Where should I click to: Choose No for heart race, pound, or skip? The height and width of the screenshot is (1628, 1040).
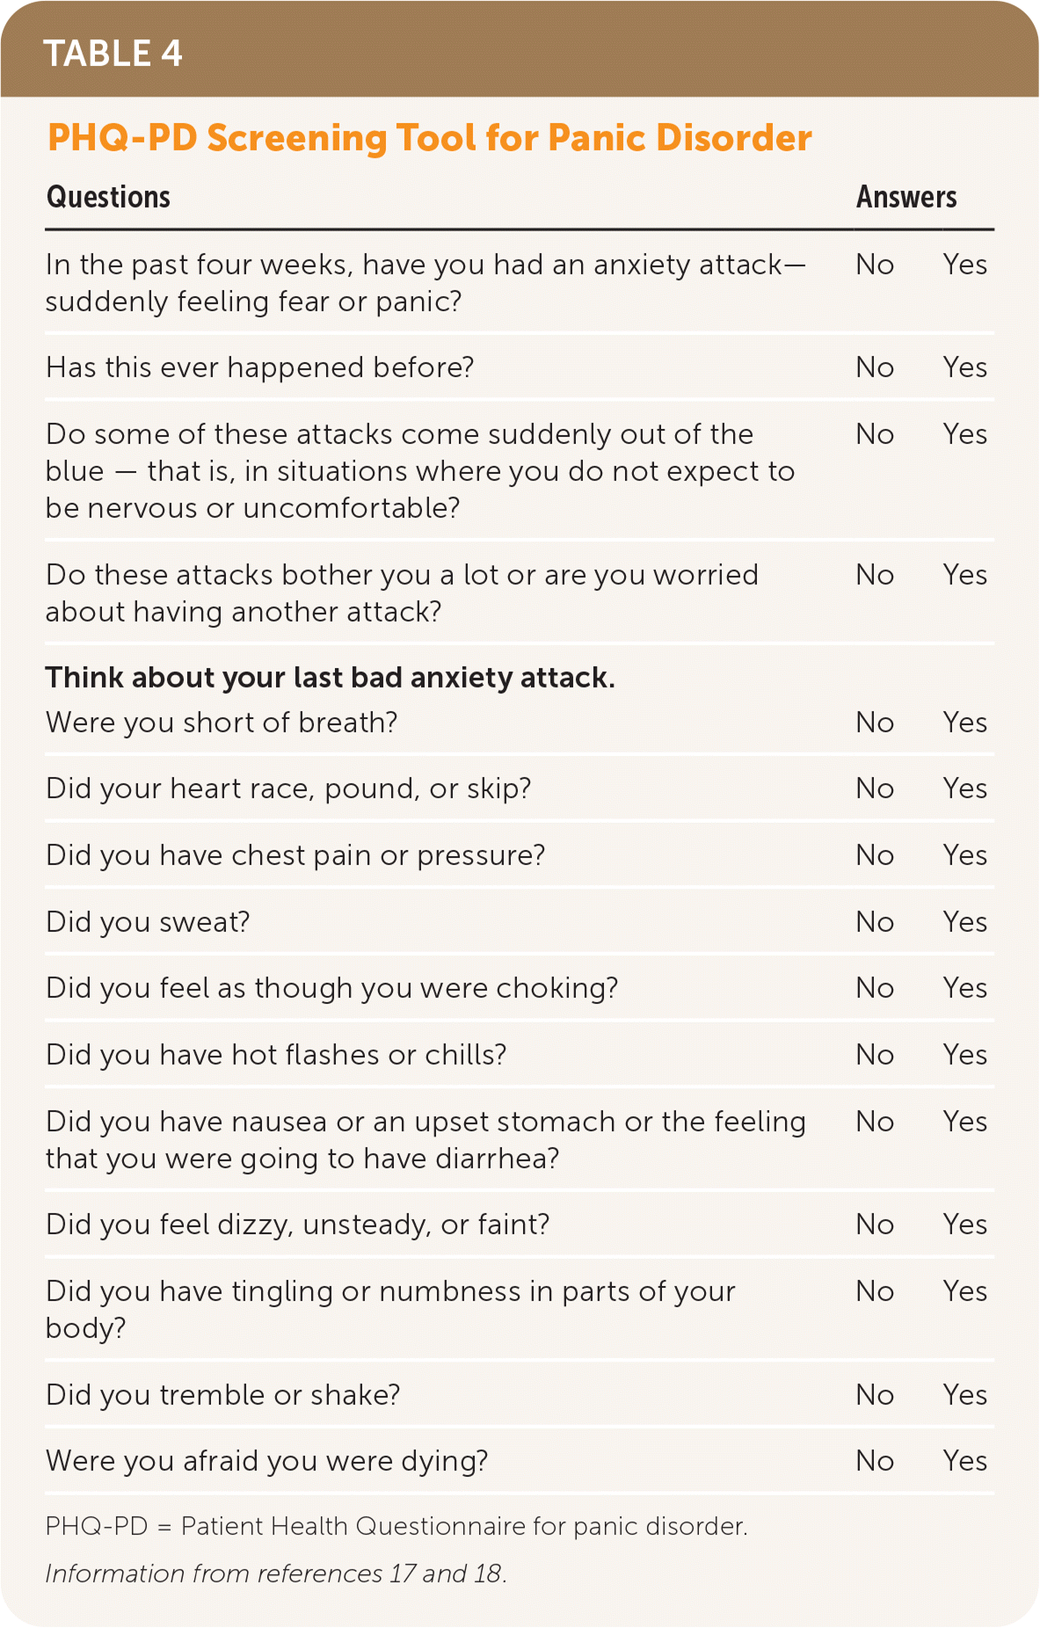(x=875, y=789)
